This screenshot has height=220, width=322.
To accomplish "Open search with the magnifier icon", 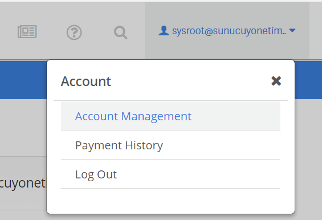I will point(121,32).
